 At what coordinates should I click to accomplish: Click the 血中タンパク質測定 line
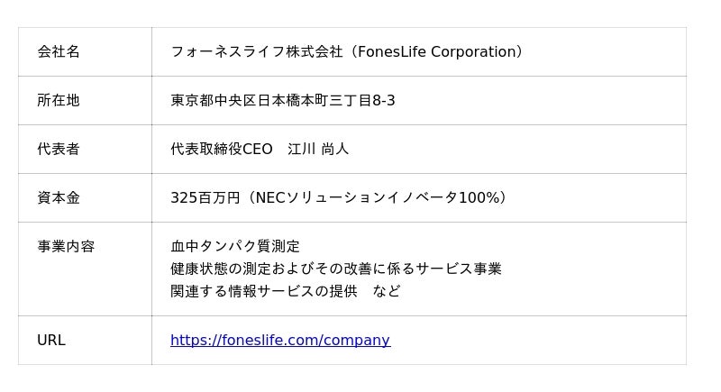pos(235,247)
